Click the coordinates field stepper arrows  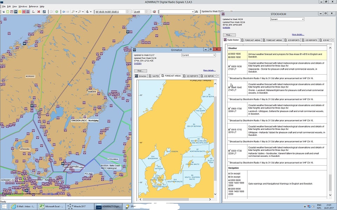127,12
